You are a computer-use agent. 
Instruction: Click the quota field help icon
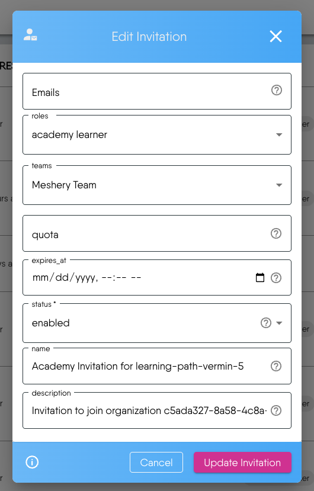coord(275,233)
